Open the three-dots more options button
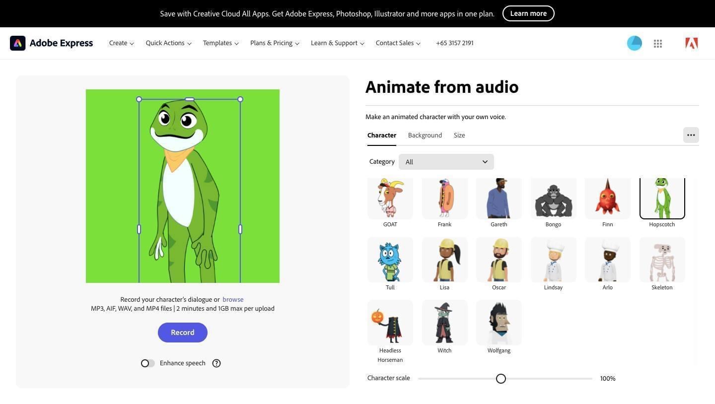This screenshot has height=404, width=715. (x=691, y=135)
